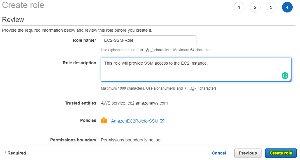
Task: Select the active step 4 circle
Action: pos(287,7)
